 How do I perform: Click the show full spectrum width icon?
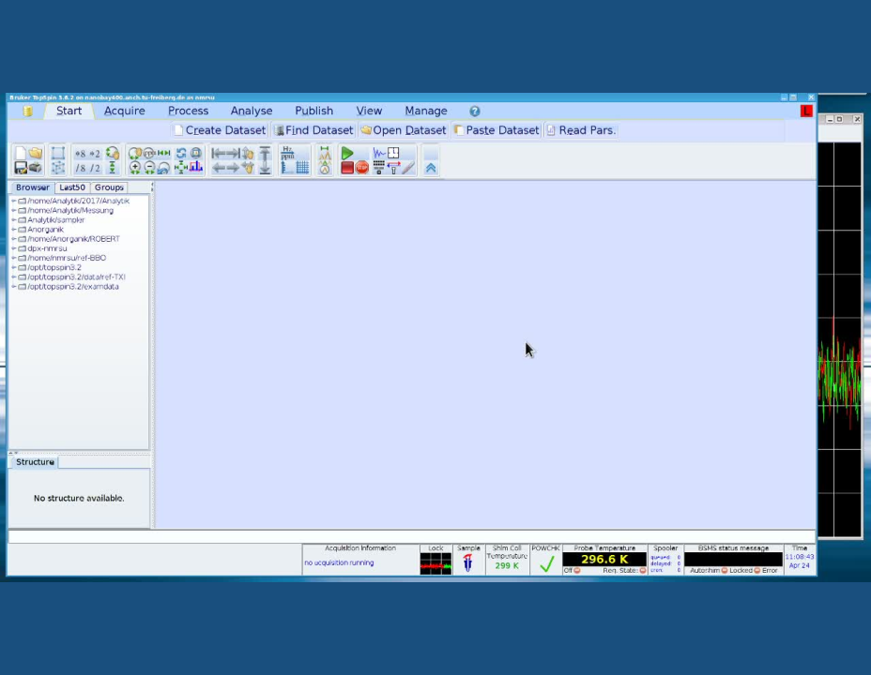[164, 153]
